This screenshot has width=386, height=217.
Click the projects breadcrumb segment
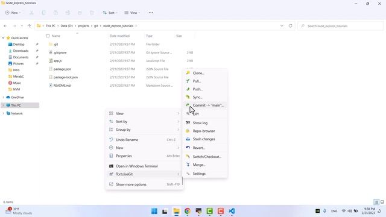tap(83, 26)
